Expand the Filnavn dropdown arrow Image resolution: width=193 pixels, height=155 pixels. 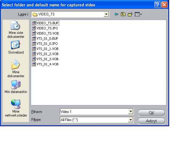click(131, 112)
